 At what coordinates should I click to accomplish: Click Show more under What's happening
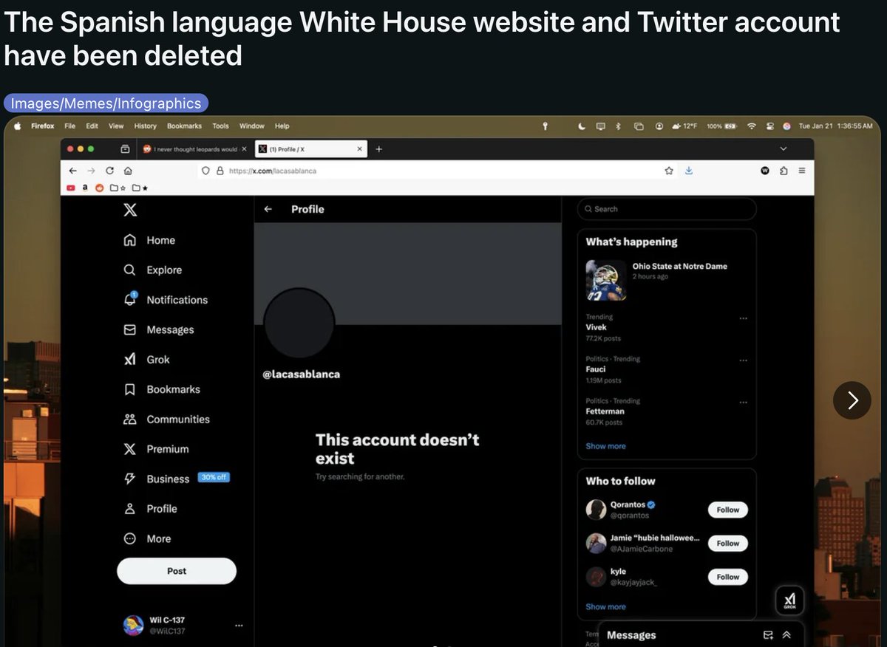point(605,446)
